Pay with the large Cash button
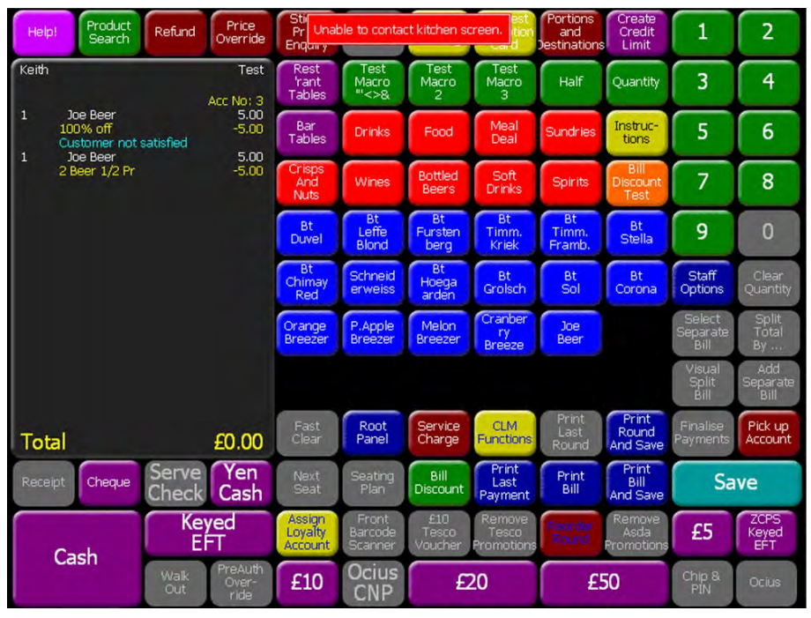Viewport: 811px width, 618px height. coord(76,557)
